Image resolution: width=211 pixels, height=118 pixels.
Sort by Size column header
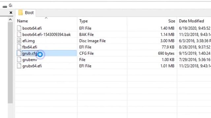point(171,21)
